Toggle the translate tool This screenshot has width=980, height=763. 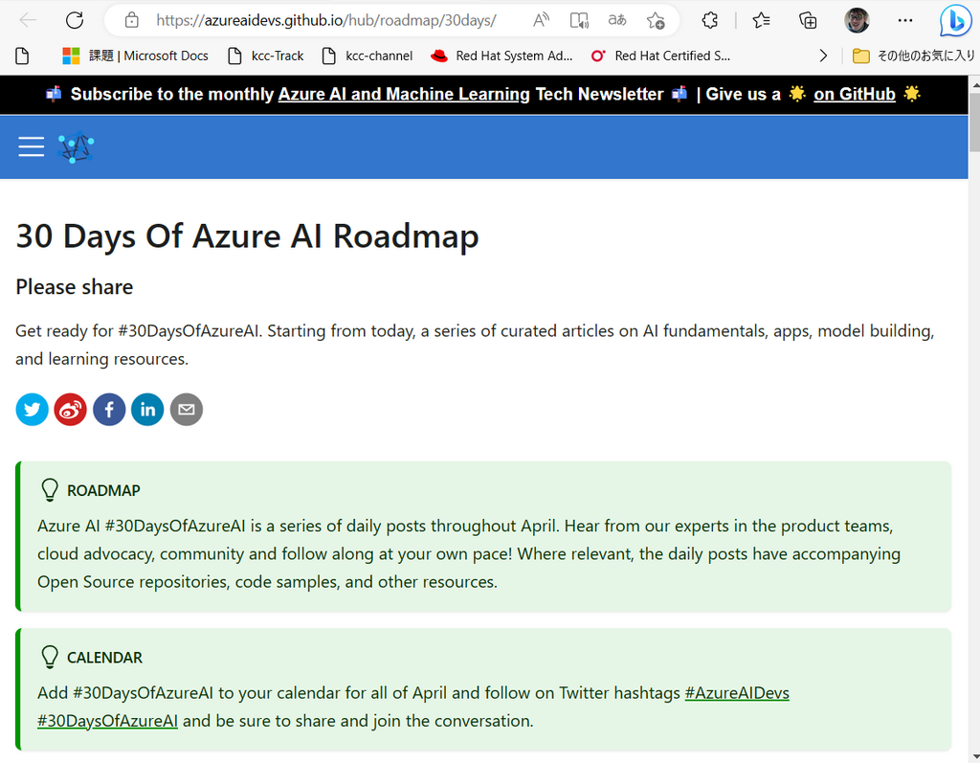pos(616,20)
